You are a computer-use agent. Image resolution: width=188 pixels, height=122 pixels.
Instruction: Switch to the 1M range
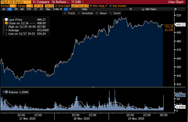(x=16, y=9)
